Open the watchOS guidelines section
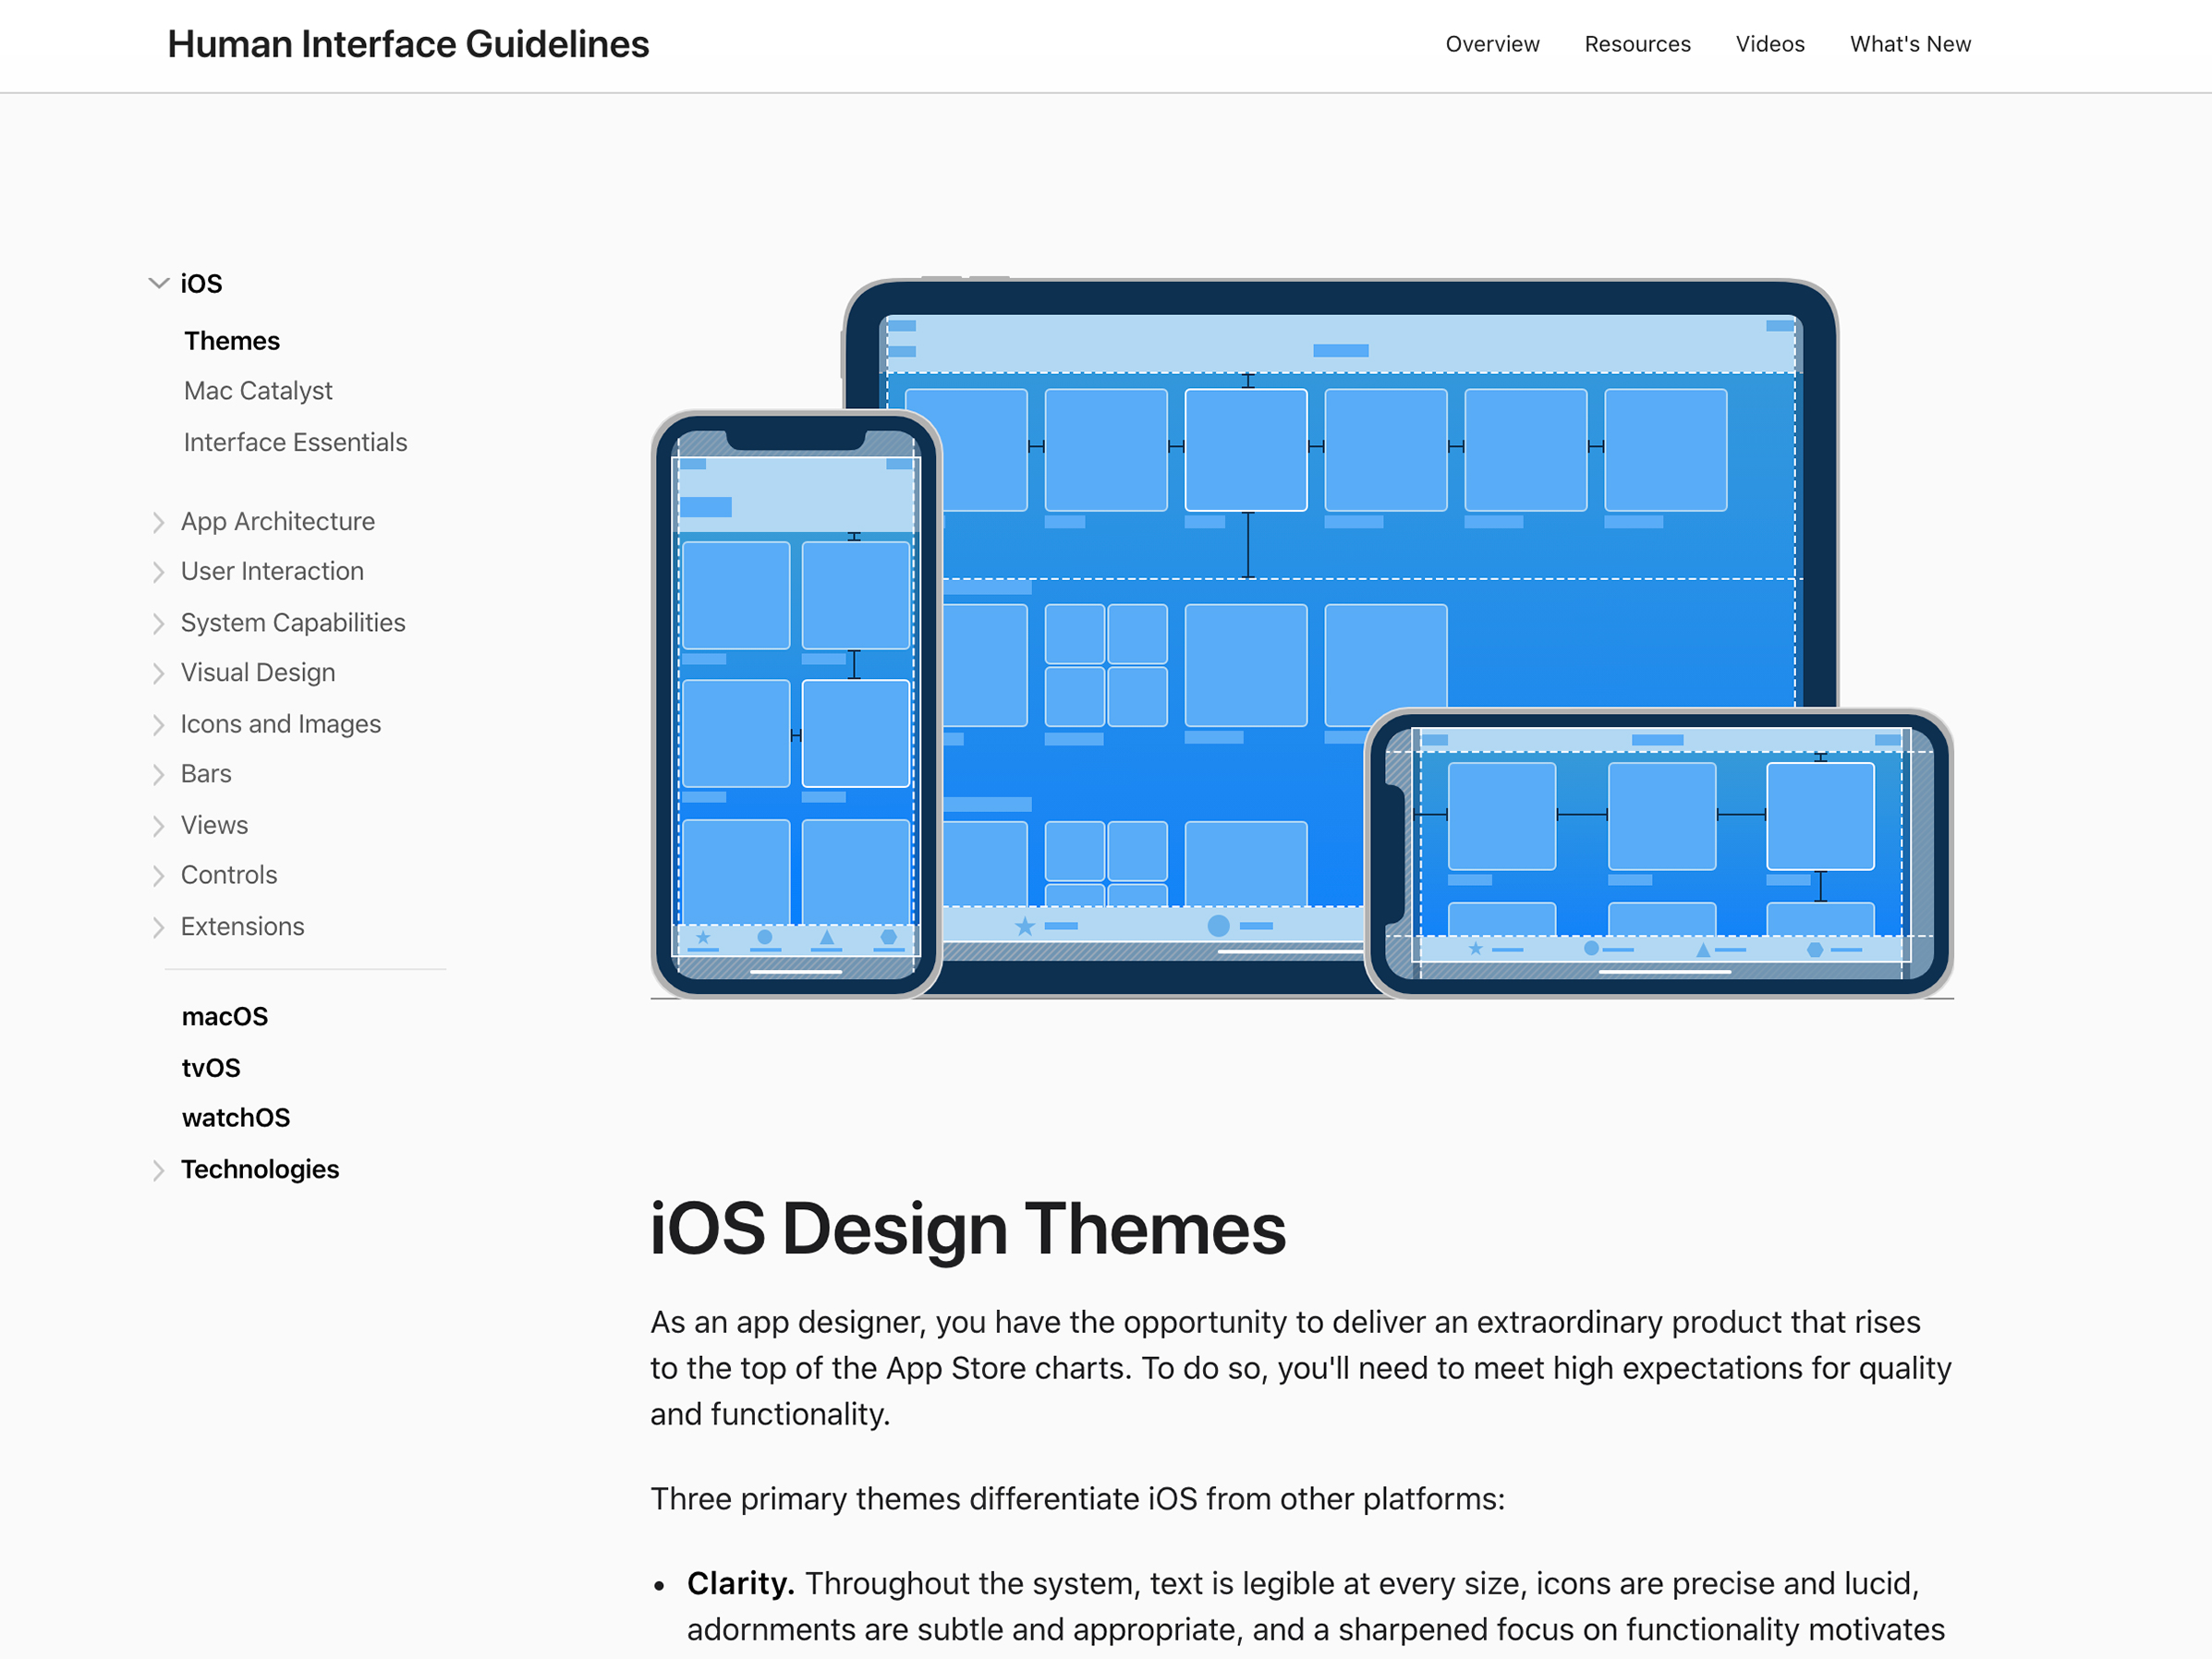Image resolution: width=2212 pixels, height=1659 pixels. [236, 1117]
